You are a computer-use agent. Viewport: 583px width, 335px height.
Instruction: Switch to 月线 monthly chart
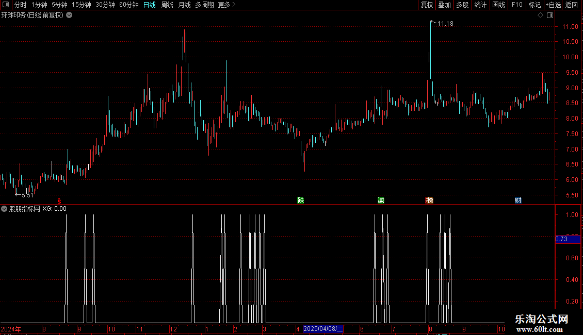[184, 5]
